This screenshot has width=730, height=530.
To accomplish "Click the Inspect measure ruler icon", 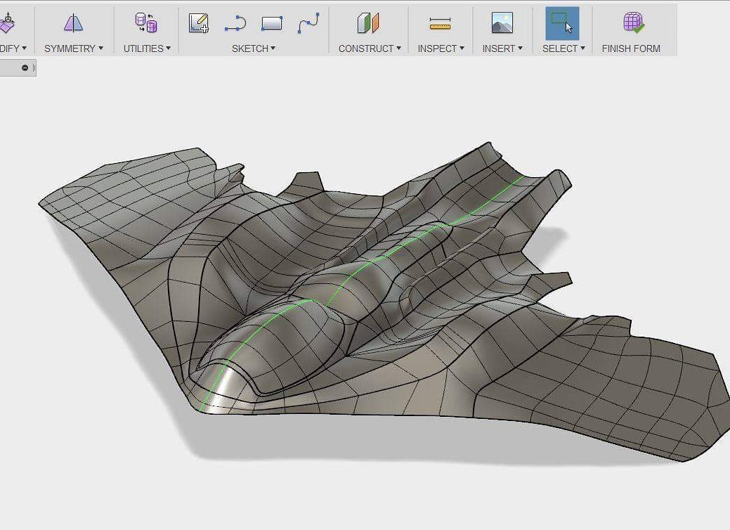I will tap(440, 22).
